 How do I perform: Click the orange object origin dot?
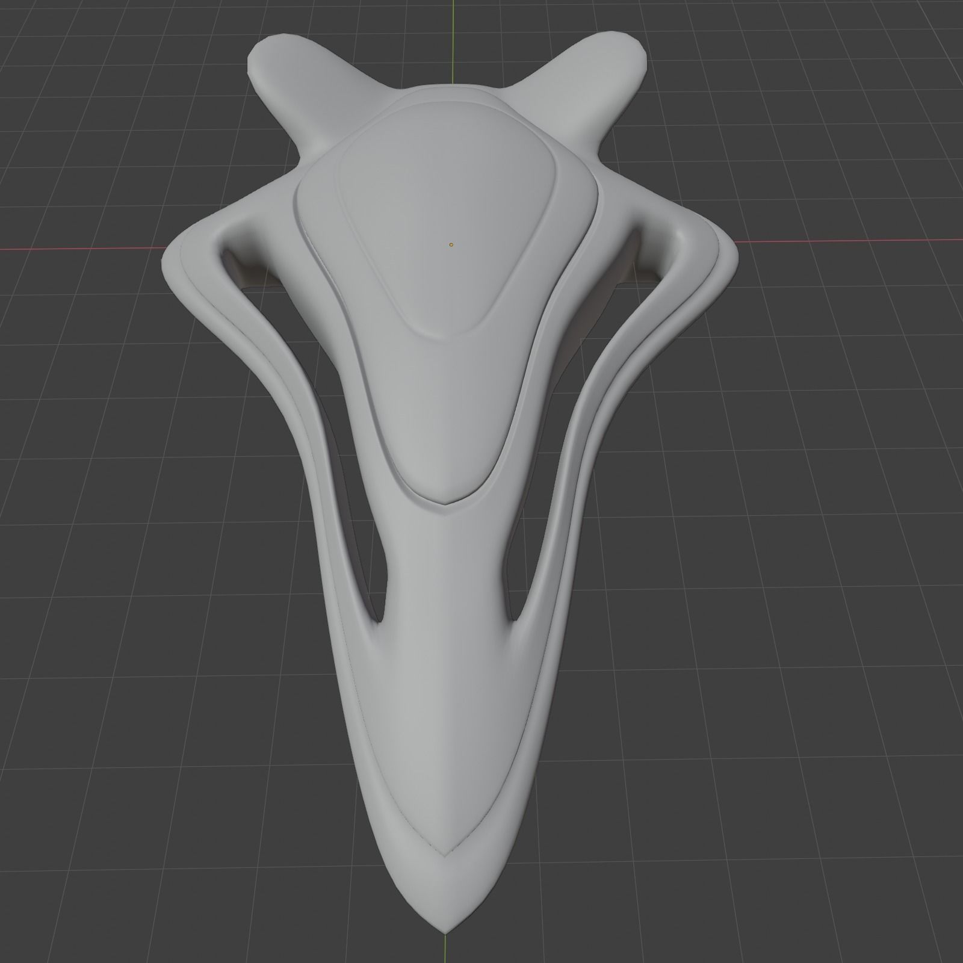point(451,245)
